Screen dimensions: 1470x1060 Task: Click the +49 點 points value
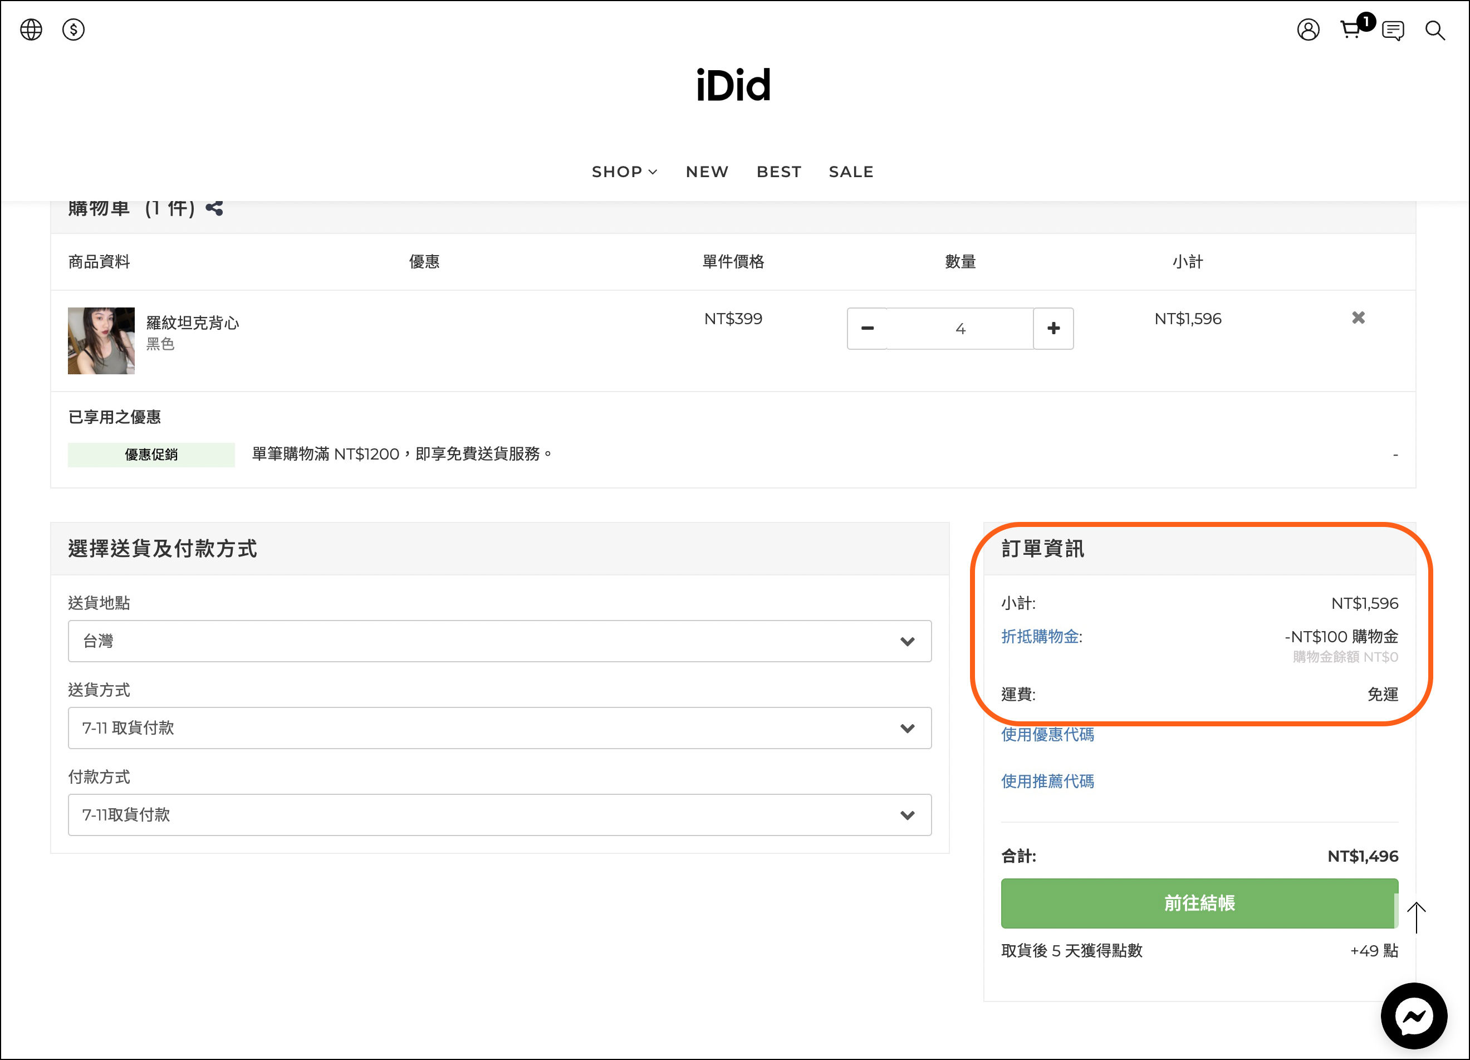tap(1374, 951)
